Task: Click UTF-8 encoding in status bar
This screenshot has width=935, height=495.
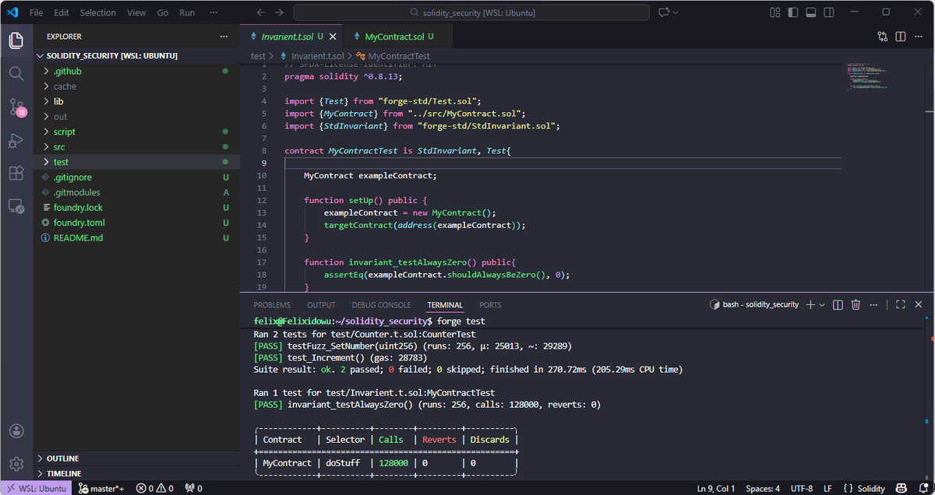Action: 802,488
